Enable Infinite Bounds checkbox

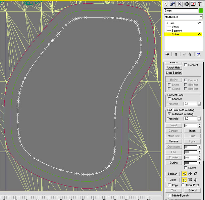tap(169, 195)
